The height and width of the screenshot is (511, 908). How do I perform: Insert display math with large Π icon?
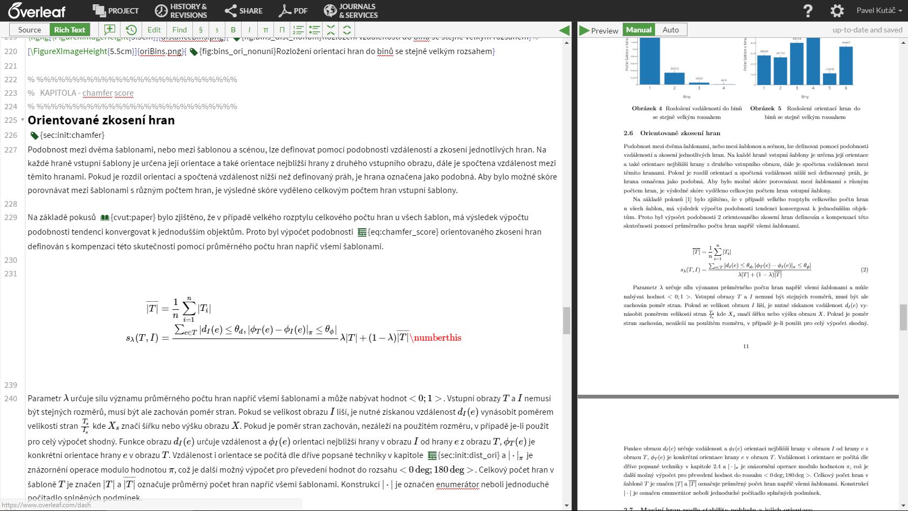coord(282,30)
